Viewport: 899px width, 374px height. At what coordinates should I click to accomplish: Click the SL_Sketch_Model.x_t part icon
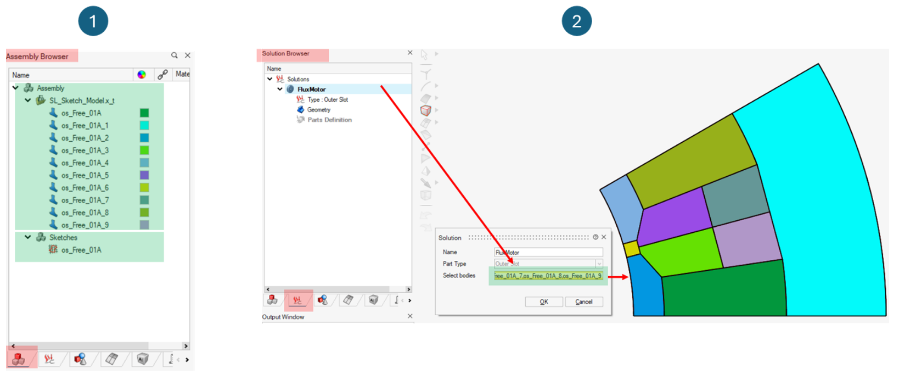click(41, 101)
